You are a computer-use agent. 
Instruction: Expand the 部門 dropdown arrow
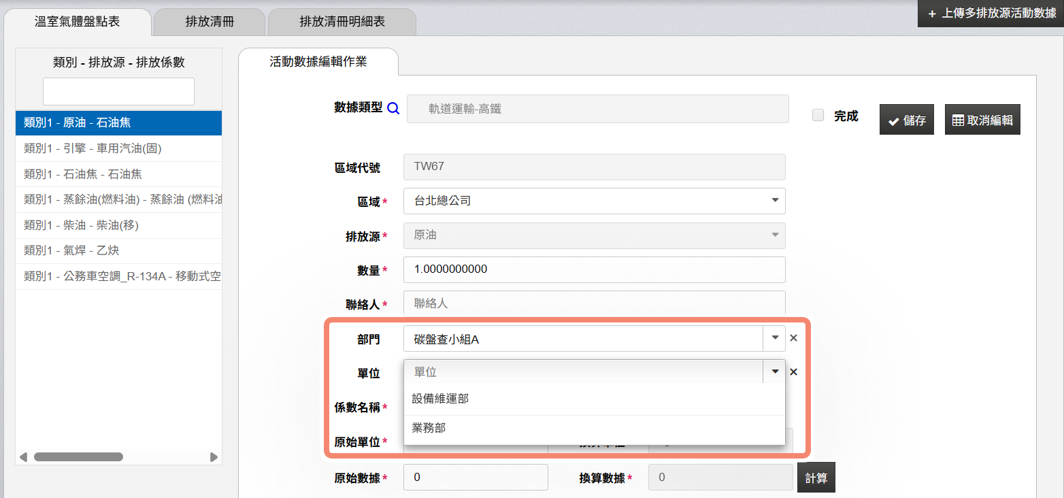tap(774, 338)
